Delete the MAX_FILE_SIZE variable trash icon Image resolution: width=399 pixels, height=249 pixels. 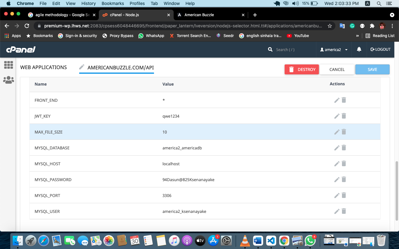(344, 132)
